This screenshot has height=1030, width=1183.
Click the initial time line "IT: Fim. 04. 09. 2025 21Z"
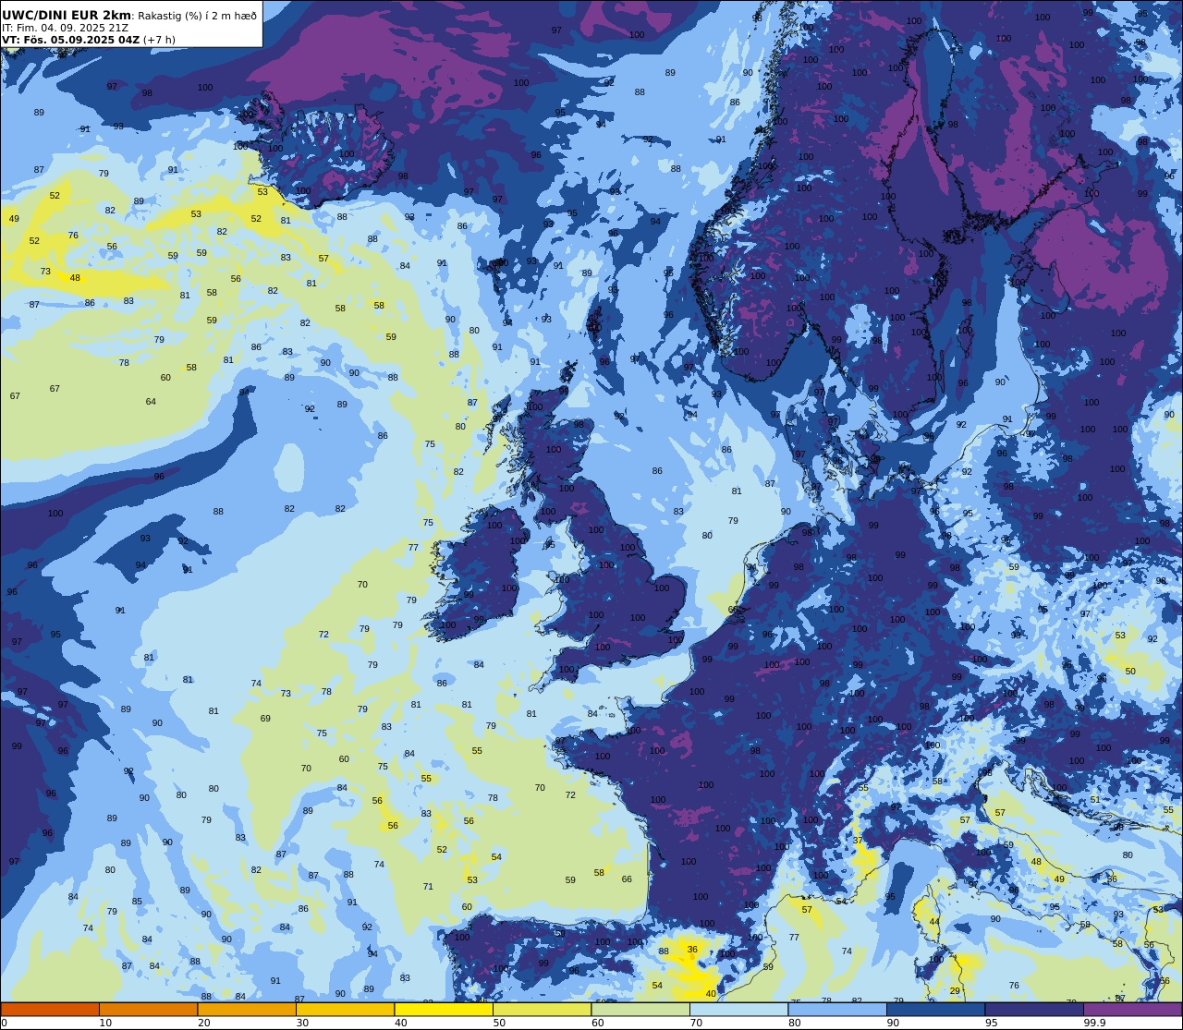(65, 28)
